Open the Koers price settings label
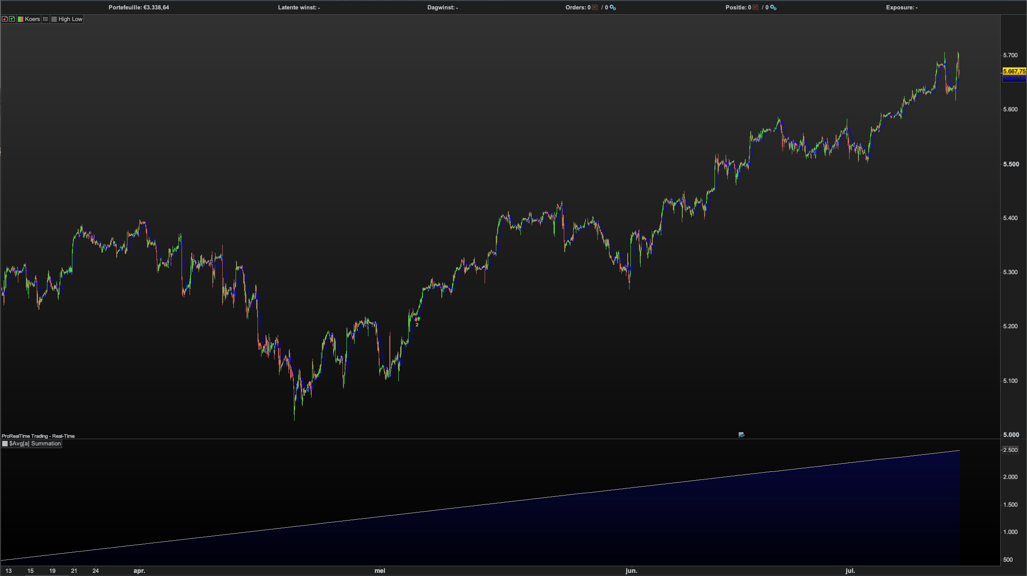 click(32, 19)
